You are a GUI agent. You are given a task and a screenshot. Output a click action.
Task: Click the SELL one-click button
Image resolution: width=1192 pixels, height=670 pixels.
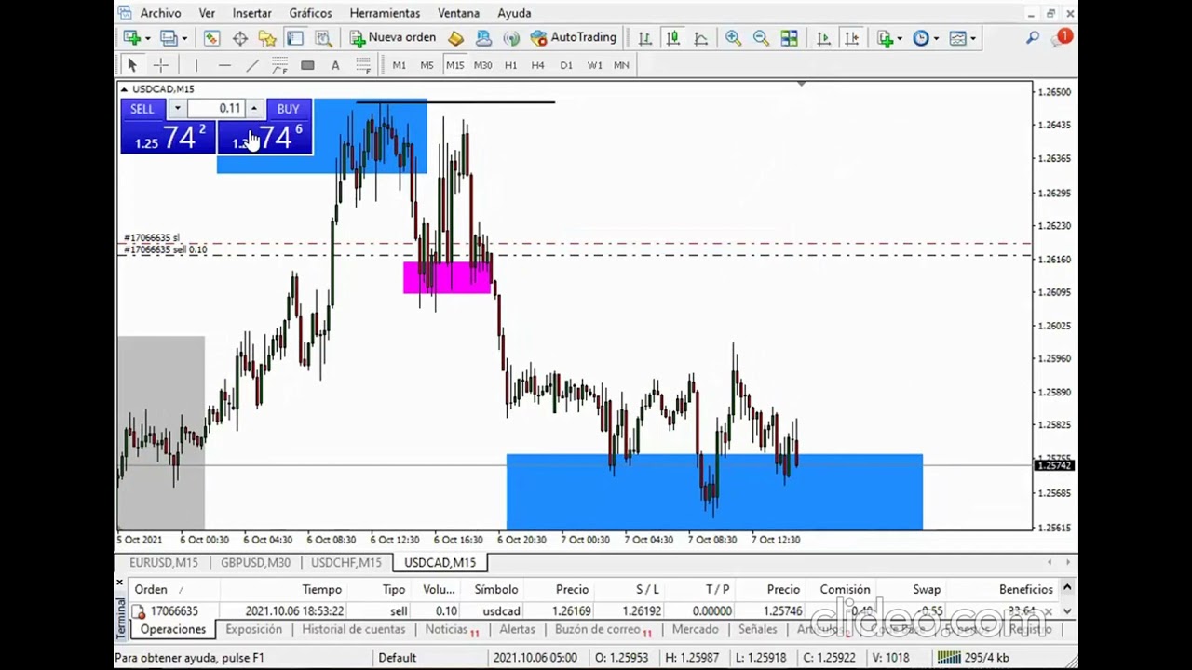[142, 109]
